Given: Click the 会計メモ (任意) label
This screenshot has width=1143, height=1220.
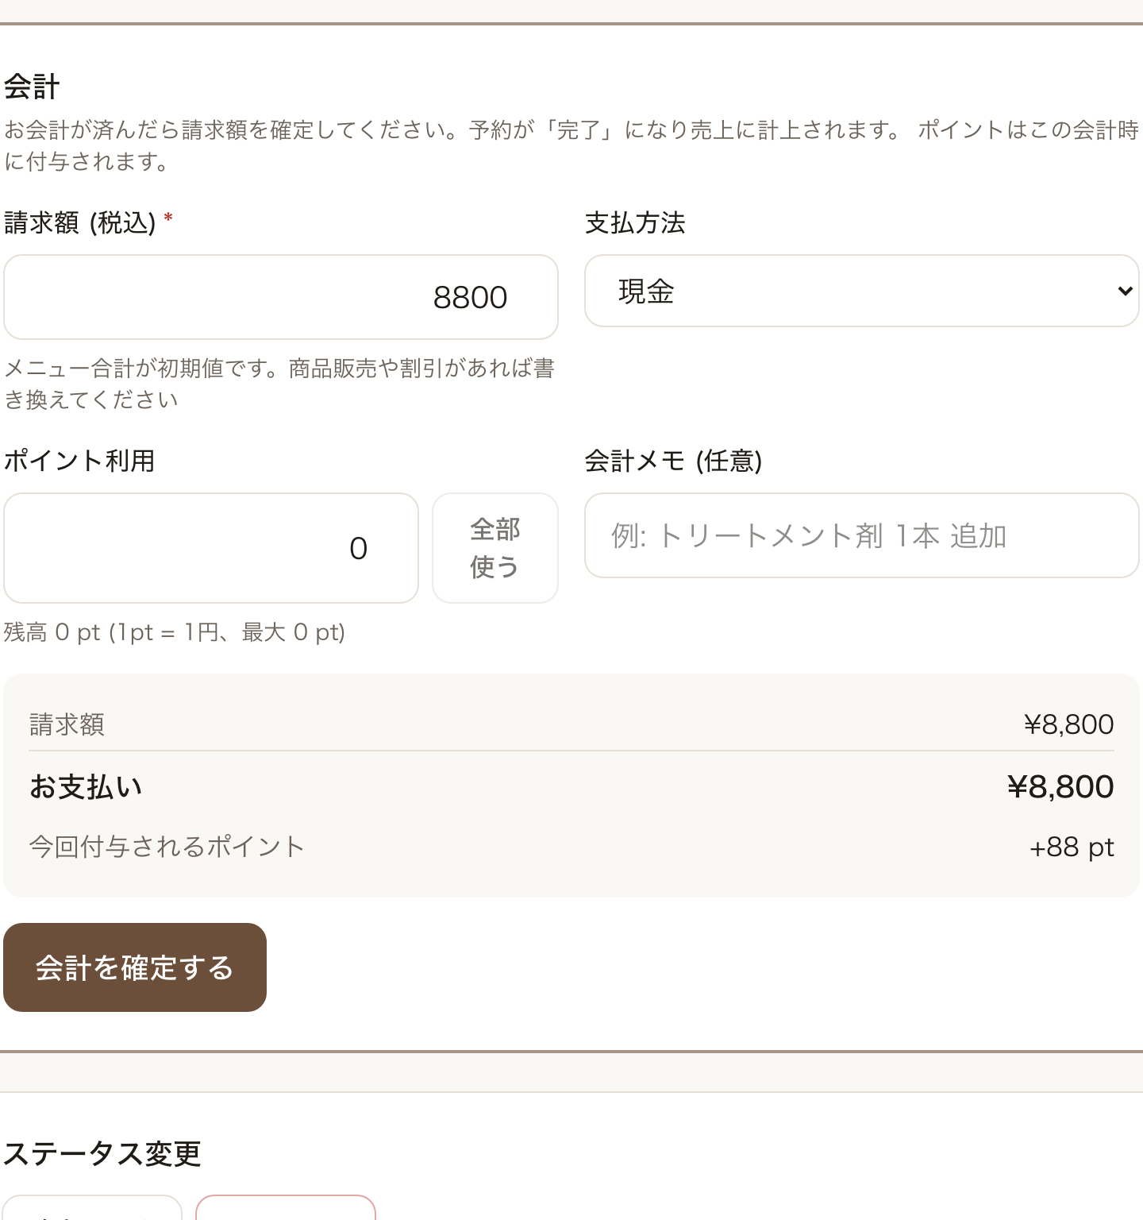Looking at the screenshot, I should tap(673, 461).
